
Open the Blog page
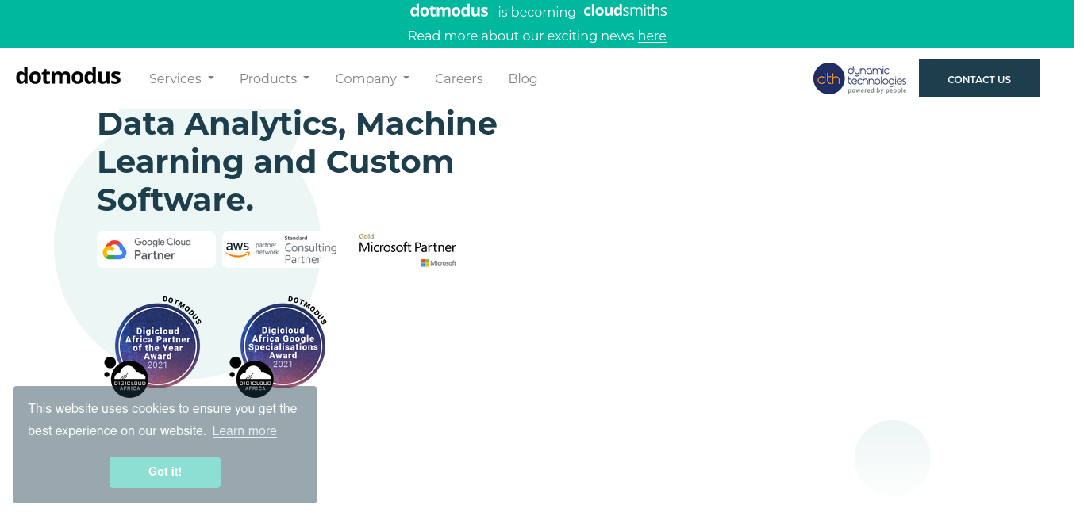tap(523, 78)
